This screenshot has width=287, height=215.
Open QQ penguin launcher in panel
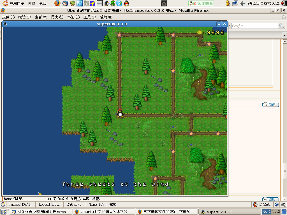pyautogui.click(x=126, y=3)
